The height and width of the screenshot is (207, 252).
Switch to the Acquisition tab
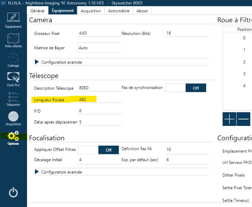91,11
